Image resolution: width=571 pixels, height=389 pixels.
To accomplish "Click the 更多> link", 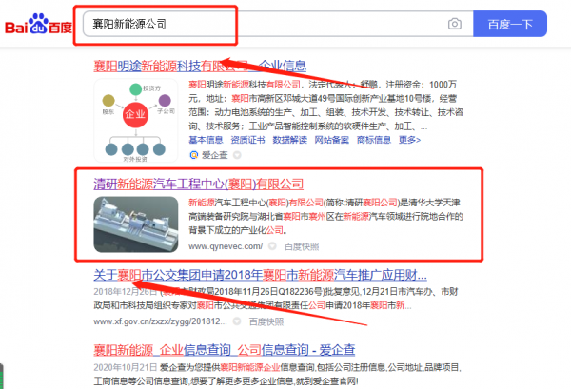I will (x=409, y=140).
